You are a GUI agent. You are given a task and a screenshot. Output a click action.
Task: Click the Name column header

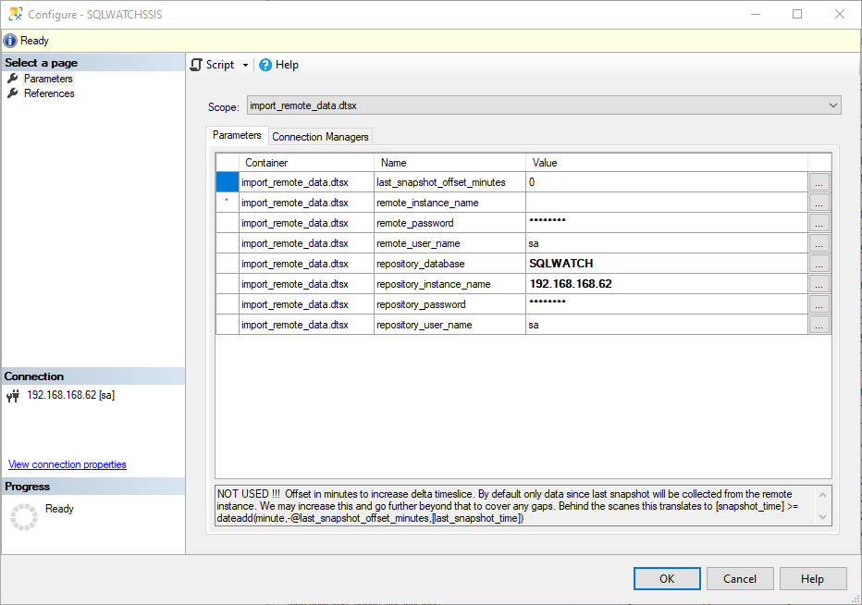pyautogui.click(x=449, y=163)
